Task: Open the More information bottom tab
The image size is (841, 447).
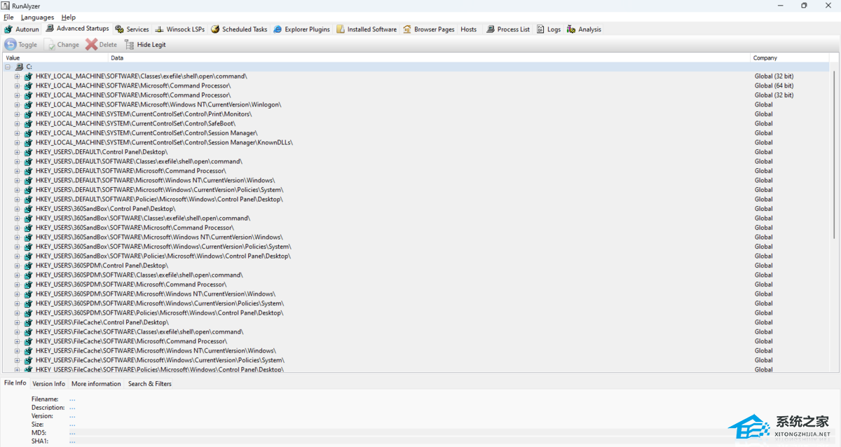Action: tap(96, 384)
